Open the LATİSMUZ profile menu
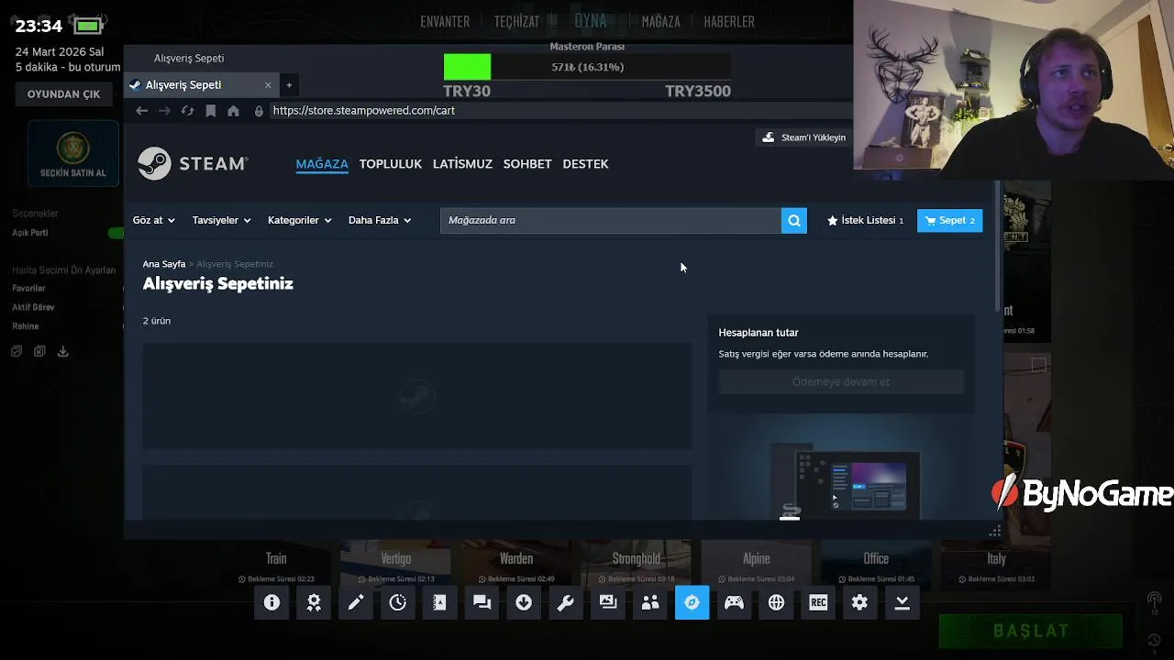This screenshot has height=660, width=1174. pyautogui.click(x=462, y=163)
